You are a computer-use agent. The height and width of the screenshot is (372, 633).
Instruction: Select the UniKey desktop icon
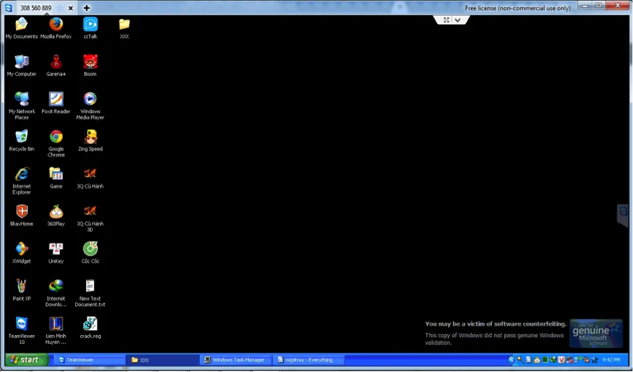pyautogui.click(x=56, y=250)
